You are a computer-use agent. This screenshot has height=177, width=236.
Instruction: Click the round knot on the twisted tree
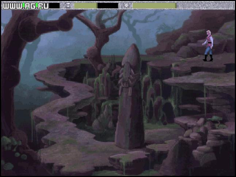click(x=93, y=54)
